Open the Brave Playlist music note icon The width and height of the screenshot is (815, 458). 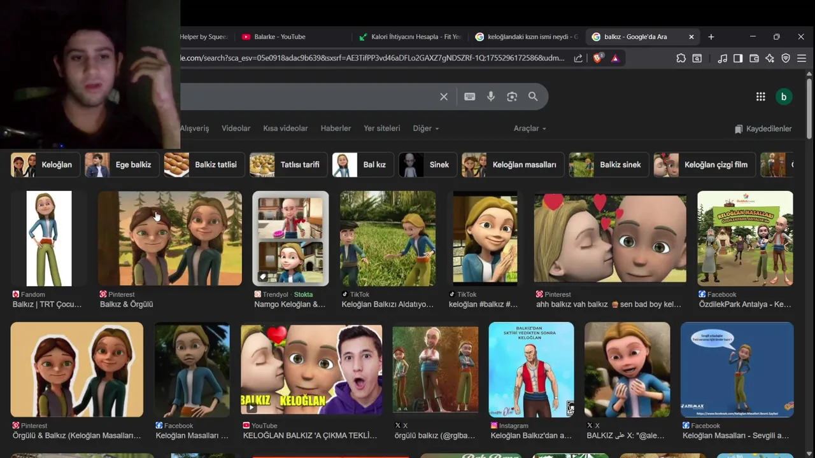click(722, 58)
